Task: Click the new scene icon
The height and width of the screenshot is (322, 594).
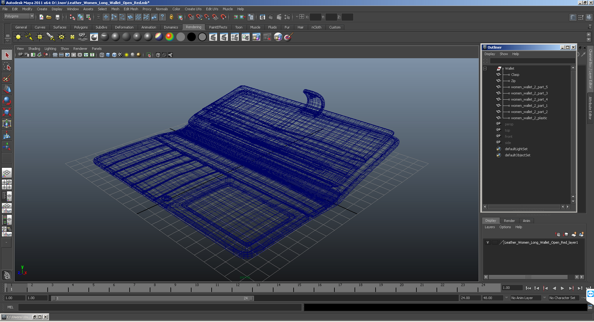Action: 41,17
